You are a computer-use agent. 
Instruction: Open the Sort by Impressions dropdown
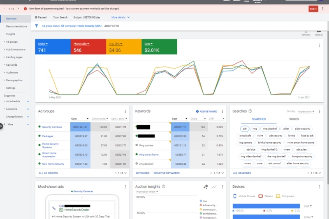point(306,111)
